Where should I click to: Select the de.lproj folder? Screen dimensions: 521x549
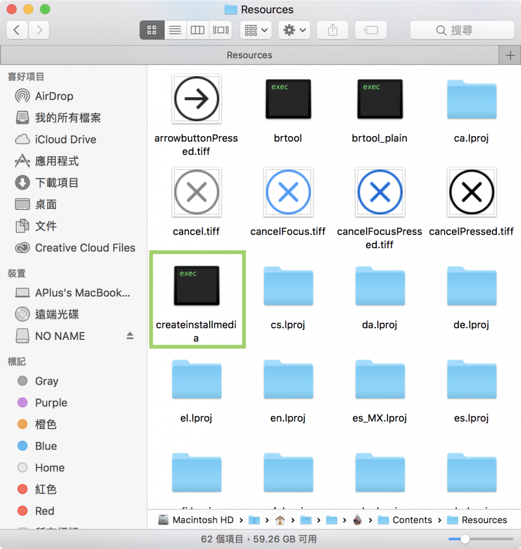[472, 286]
